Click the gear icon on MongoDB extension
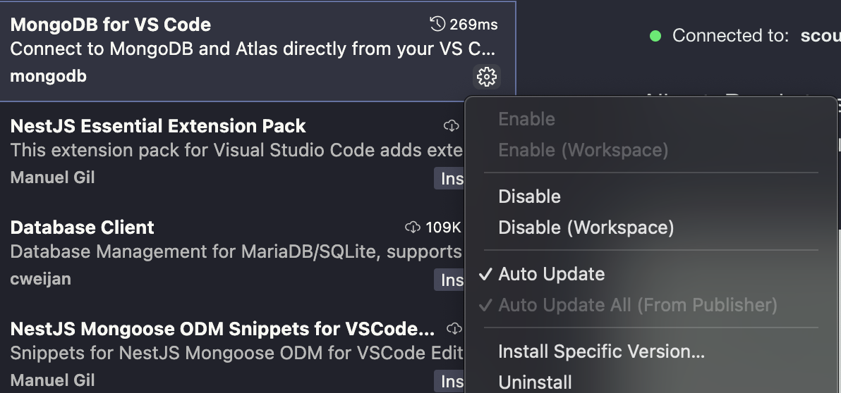 coord(487,76)
